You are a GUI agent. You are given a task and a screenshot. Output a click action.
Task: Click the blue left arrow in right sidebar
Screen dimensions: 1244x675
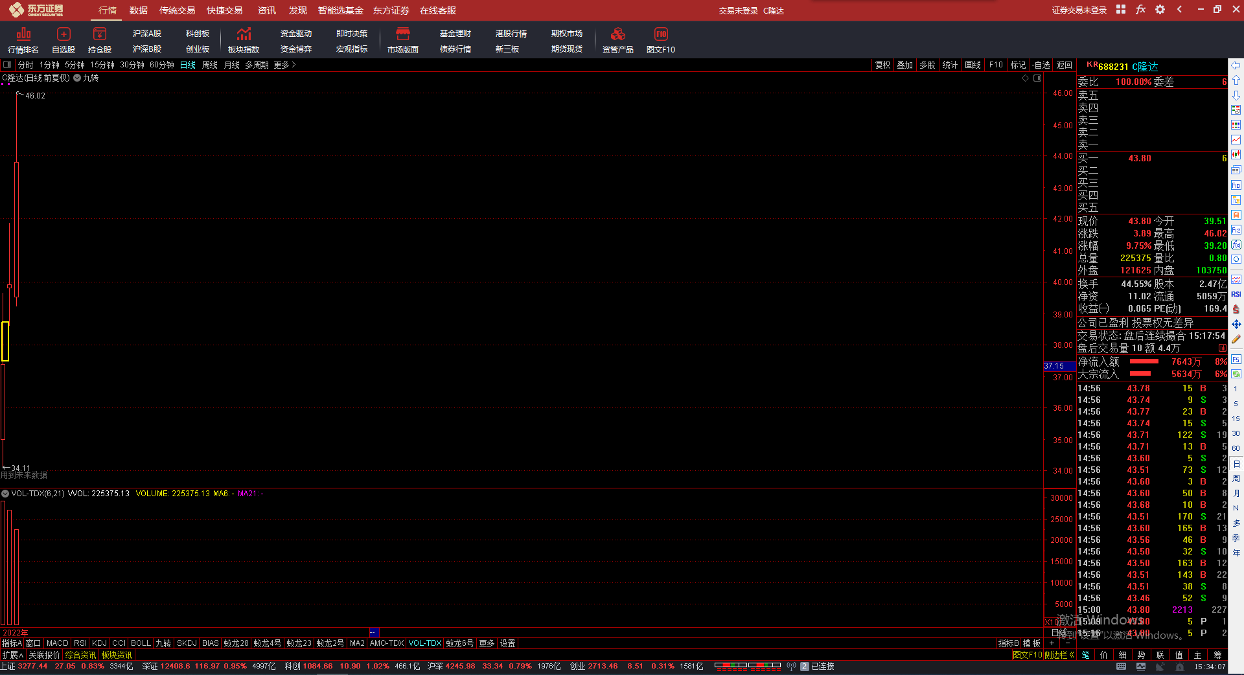(1236, 65)
